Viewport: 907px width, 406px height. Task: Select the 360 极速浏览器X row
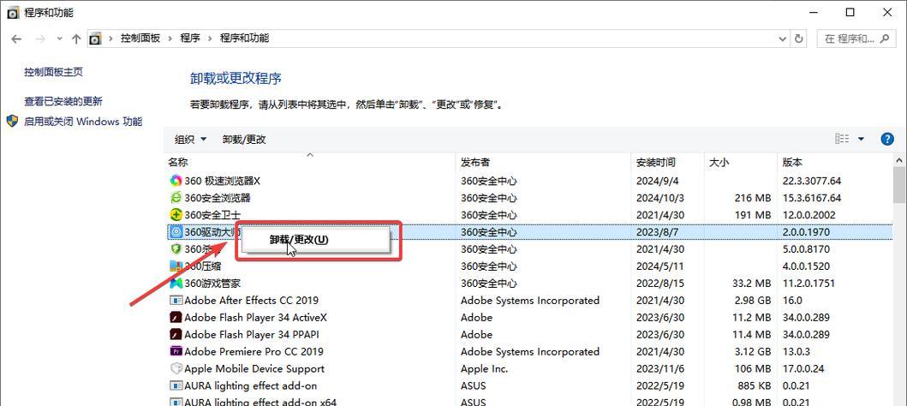[529, 181]
